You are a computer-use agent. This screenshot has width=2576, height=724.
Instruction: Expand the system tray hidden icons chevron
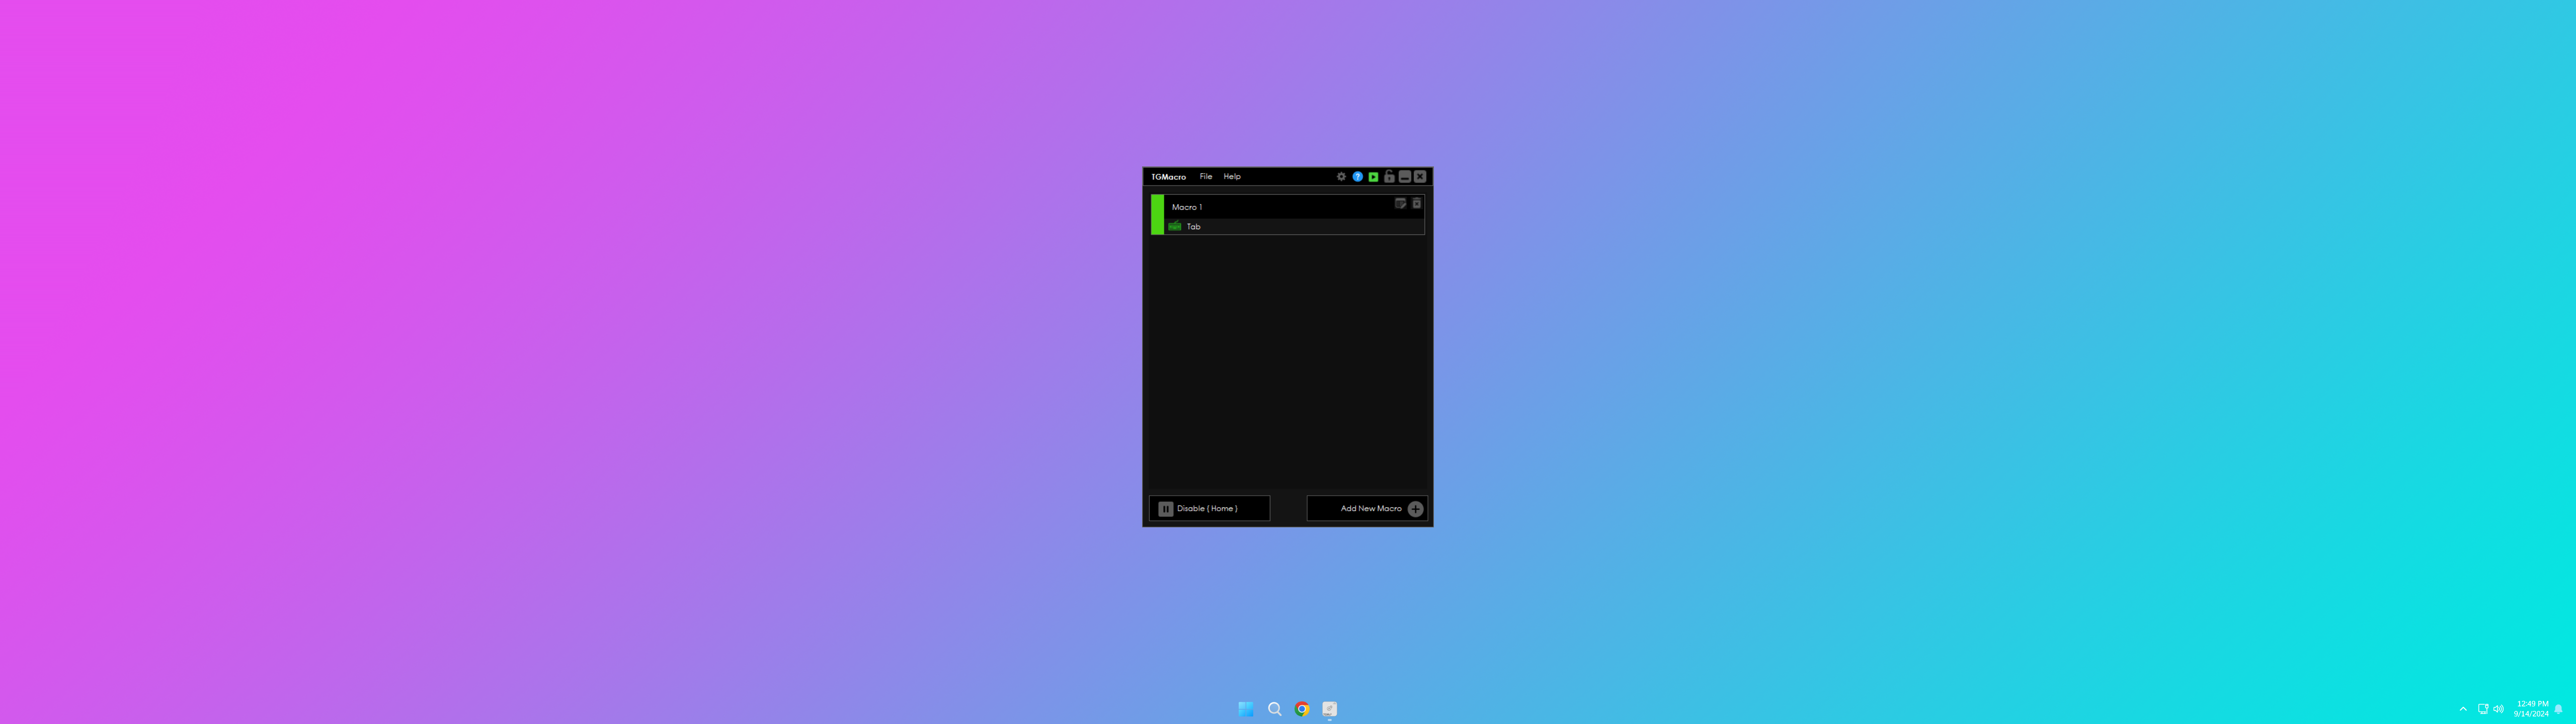pos(2463,709)
